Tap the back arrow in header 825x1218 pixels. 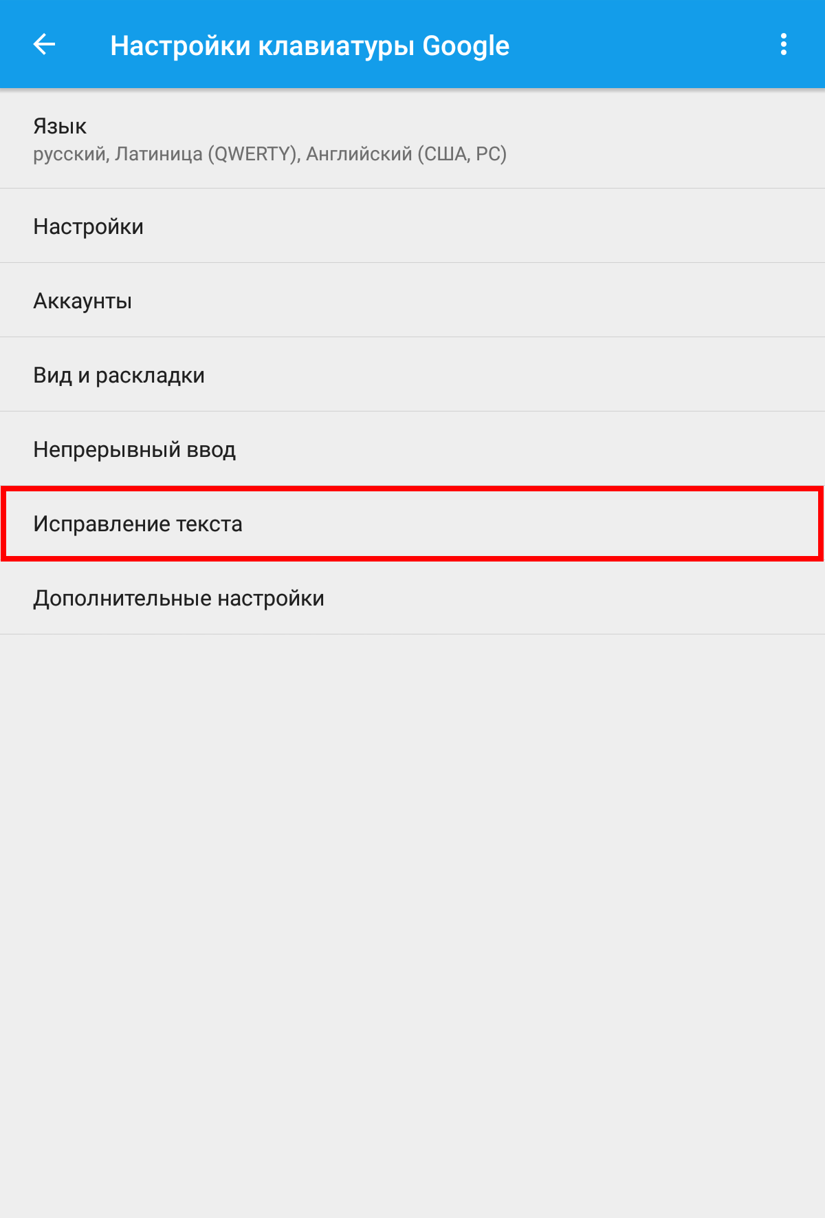coord(44,45)
